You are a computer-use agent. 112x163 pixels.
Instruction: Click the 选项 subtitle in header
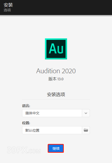coord(7,10)
